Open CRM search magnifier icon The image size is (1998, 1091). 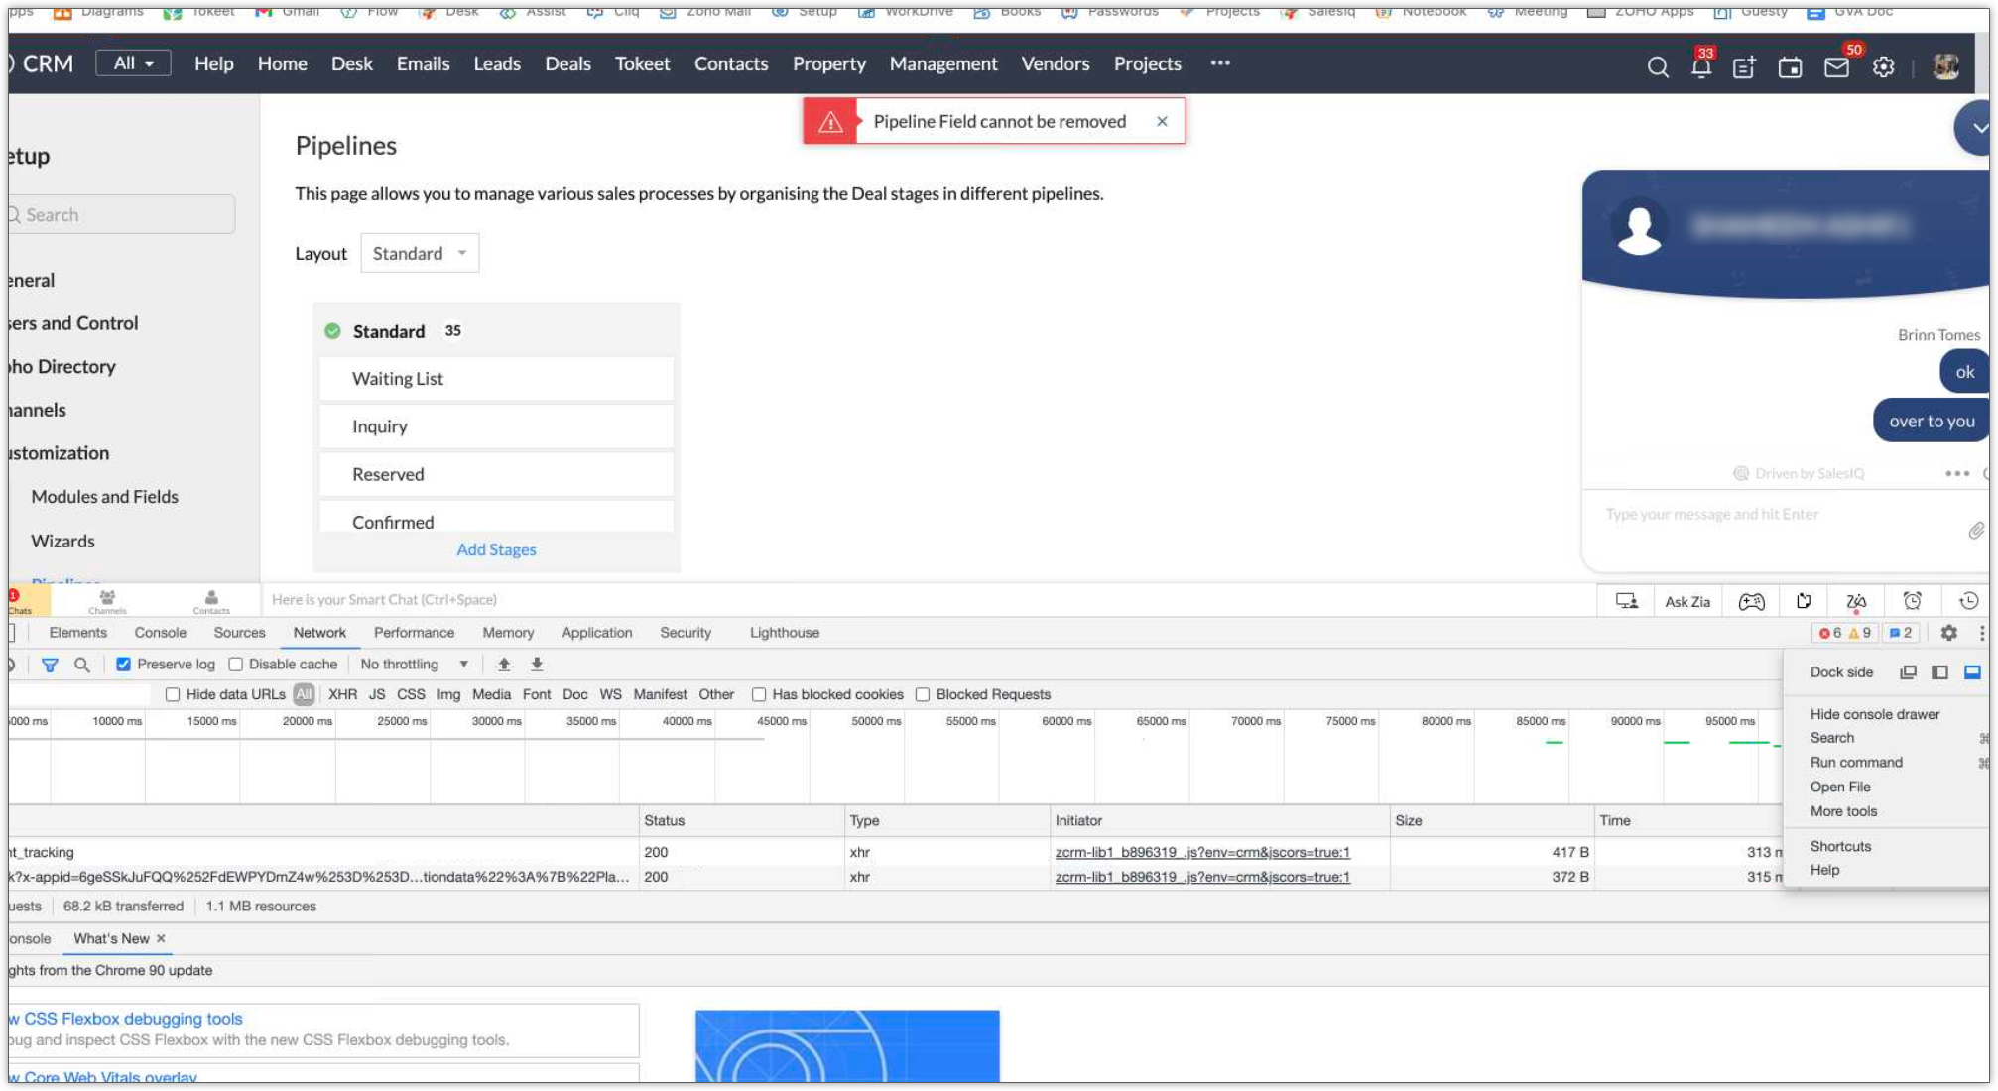point(1657,66)
